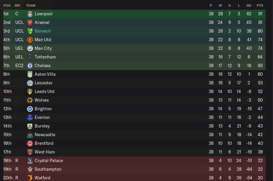Click the Tottenham club crest
This screenshot has height=181, width=273.
click(30, 57)
